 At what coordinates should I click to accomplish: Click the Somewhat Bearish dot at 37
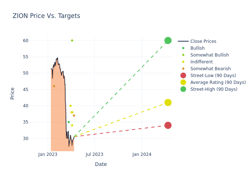[x=74, y=116]
